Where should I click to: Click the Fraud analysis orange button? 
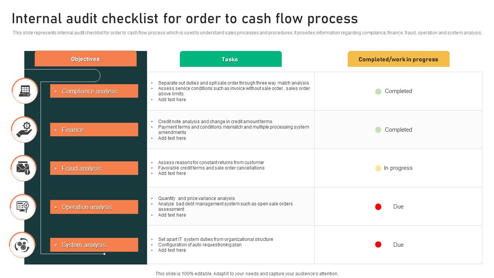(94, 168)
